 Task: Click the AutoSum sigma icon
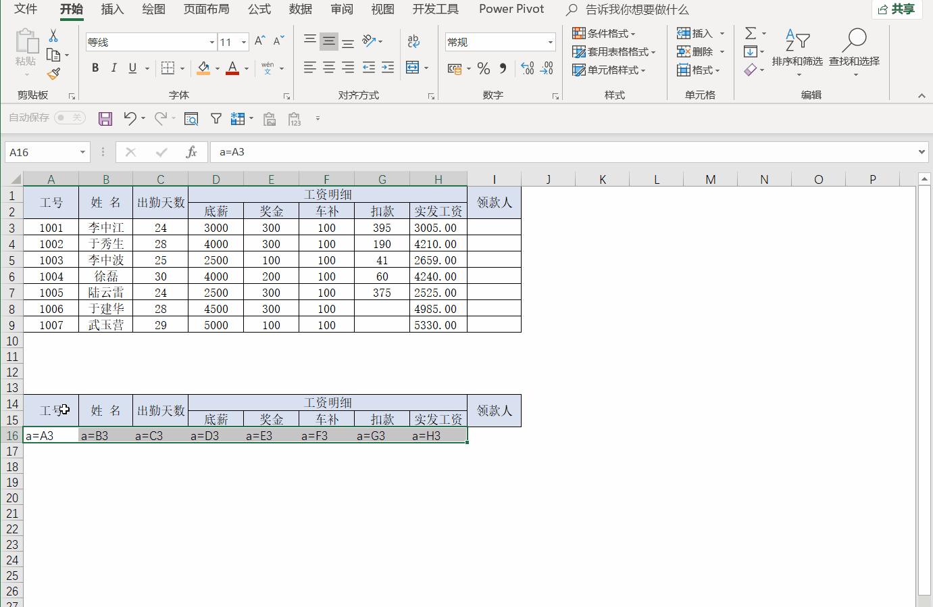pyautogui.click(x=750, y=33)
